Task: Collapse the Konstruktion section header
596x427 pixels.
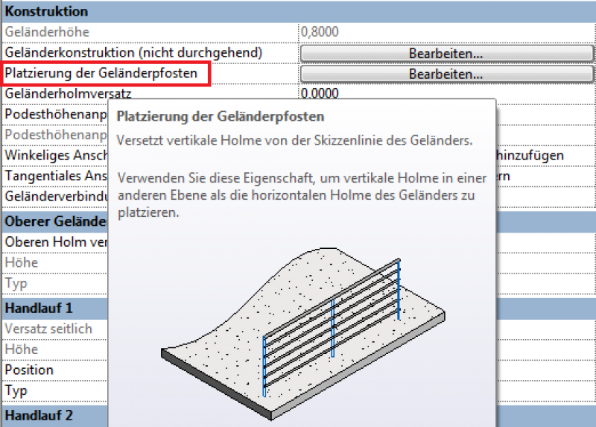Action: point(47,12)
